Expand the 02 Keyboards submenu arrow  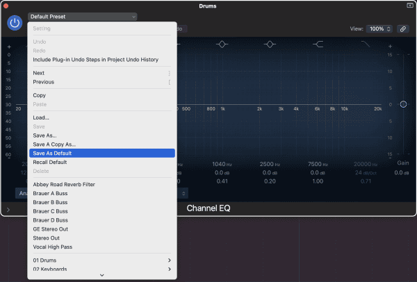(x=170, y=269)
